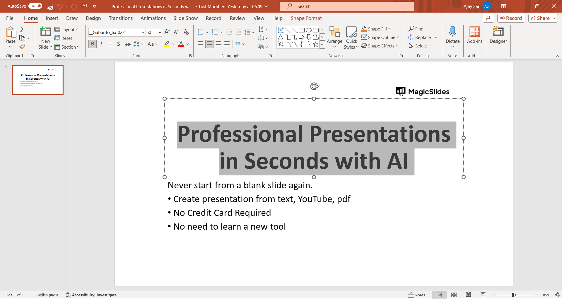The height and width of the screenshot is (299, 562).
Task: Click the Format Painter icon
Action: [x=22, y=47]
